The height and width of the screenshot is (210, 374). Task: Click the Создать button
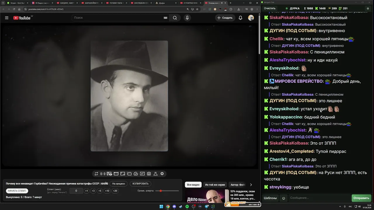[225, 18]
